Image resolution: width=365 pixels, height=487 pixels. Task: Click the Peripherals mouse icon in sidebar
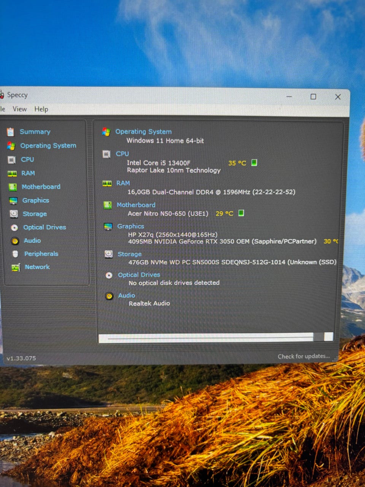coord(15,254)
